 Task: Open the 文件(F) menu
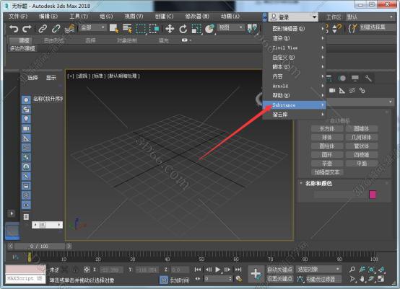click(x=18, y=17)
